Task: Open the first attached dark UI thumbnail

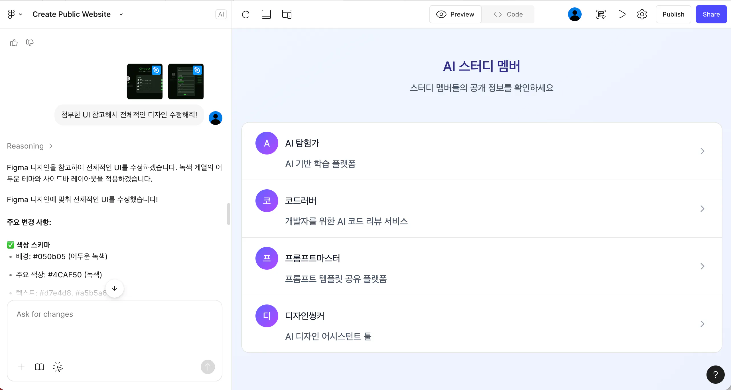Action: pyautogui.click(x=145, y=82)
